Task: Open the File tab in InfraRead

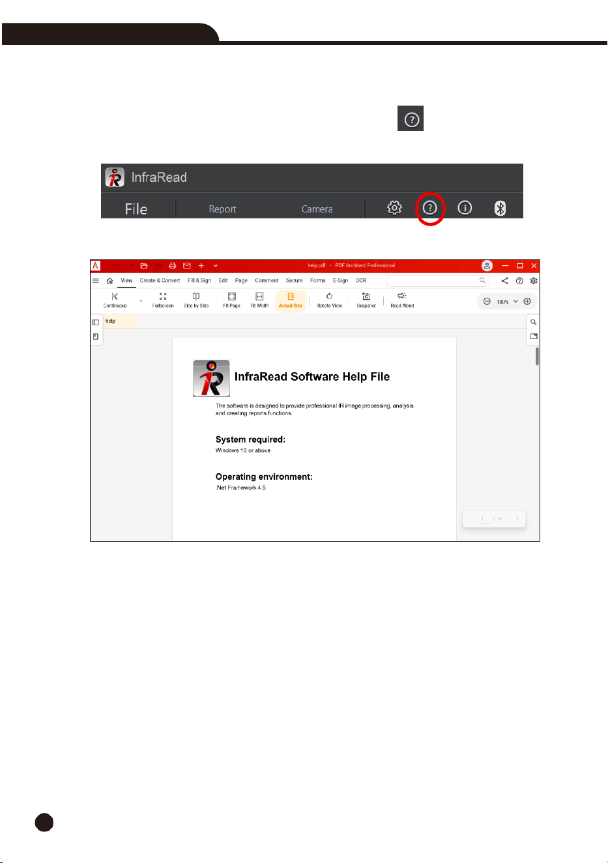Action: 136,209
